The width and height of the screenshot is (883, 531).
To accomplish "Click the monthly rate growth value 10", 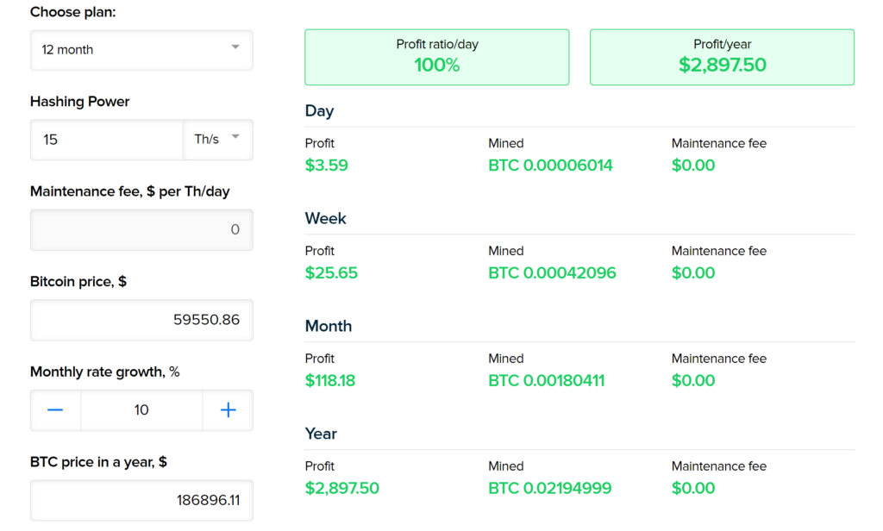I will 141,410.
